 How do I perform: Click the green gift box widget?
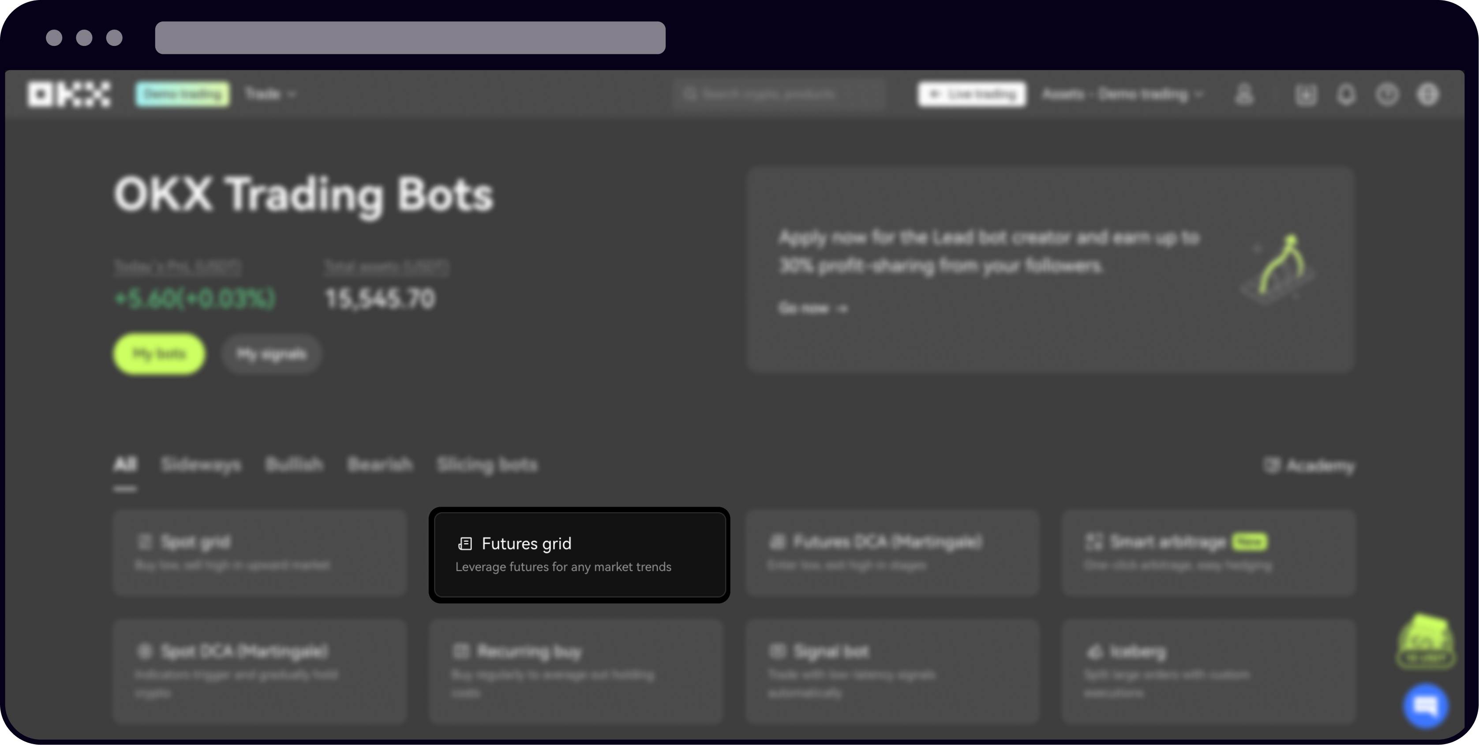pyautogui.click(x=1426, y=641)
